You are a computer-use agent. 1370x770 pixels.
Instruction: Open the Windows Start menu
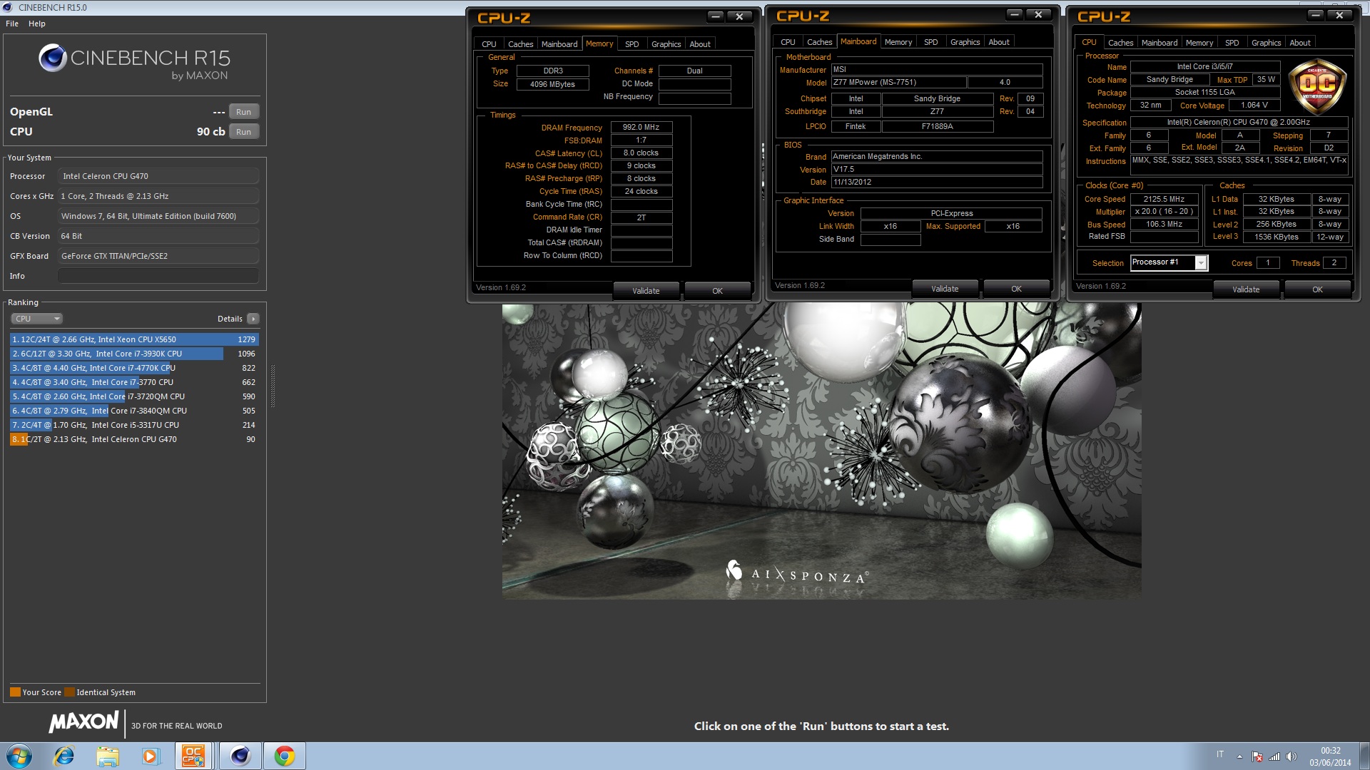[19, 756]
